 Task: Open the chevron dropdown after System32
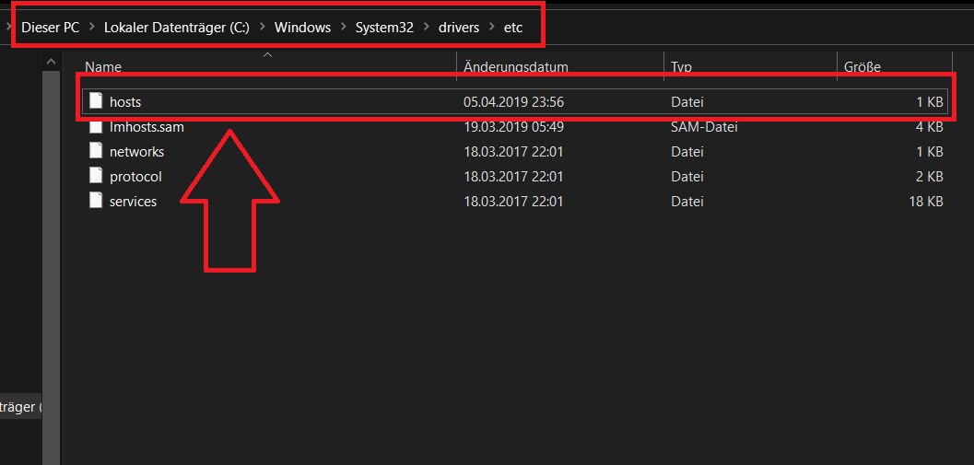click(x=425, y=28)
